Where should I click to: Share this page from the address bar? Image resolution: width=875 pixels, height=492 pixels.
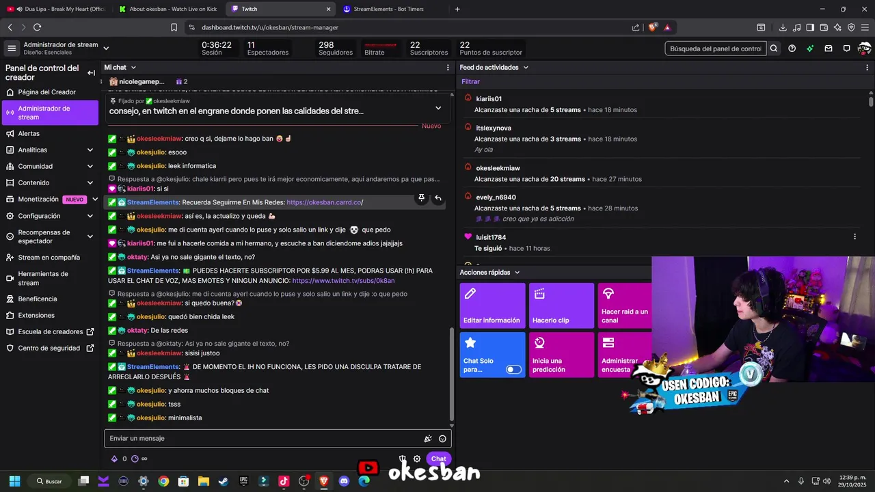point(636,27)
